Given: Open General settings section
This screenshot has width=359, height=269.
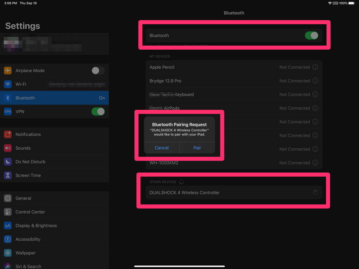Looking at the screenshot, I should tap(23, 198).
